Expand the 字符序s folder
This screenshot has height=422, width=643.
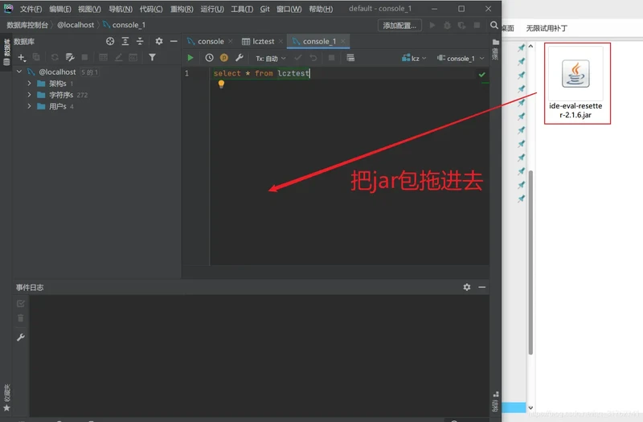pyautogui.click(x=30, y=95)
